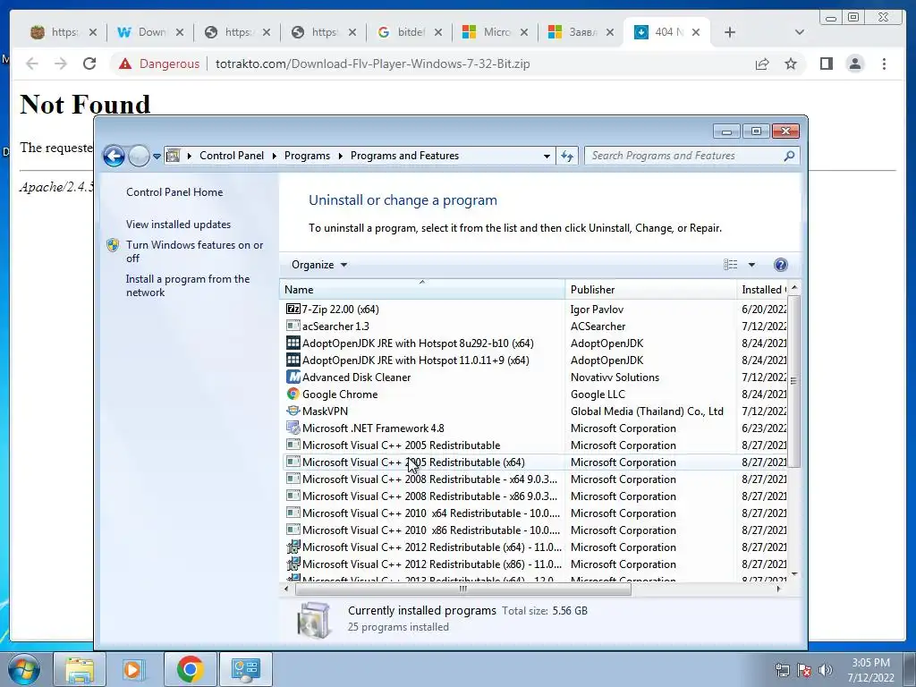The width and height of the screenshot is (916, 687).
Task: Click the taskbar clock showing 3:05 PM
Action: click(870, 670)
